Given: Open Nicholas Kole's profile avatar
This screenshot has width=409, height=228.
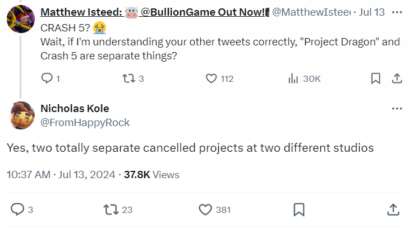Looking at the screenshot, I should point(22,115).
